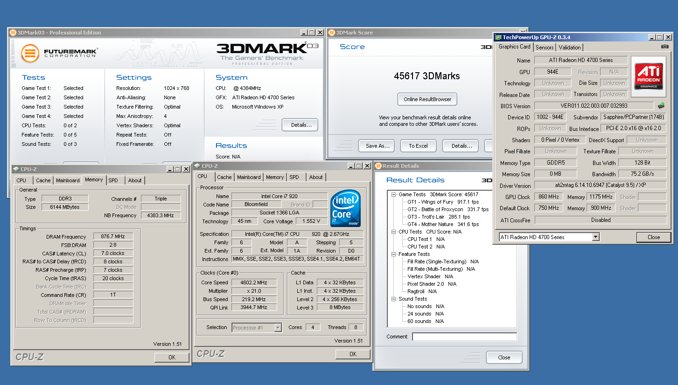Click the Driver Version field in GPU-Z

tap(600, 186)
